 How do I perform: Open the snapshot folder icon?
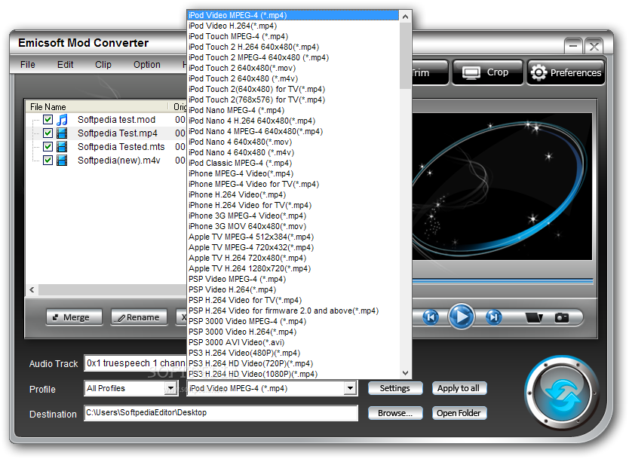pyautogui.click(x=534, y=318)
